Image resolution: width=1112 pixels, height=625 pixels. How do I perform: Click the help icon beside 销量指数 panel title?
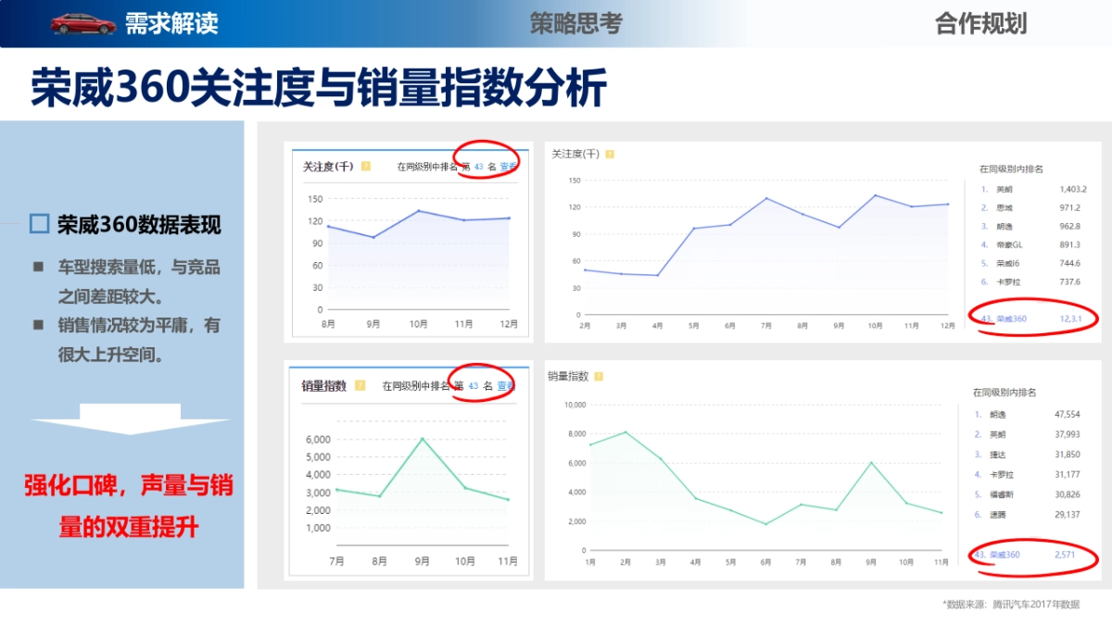pos(360,385)
